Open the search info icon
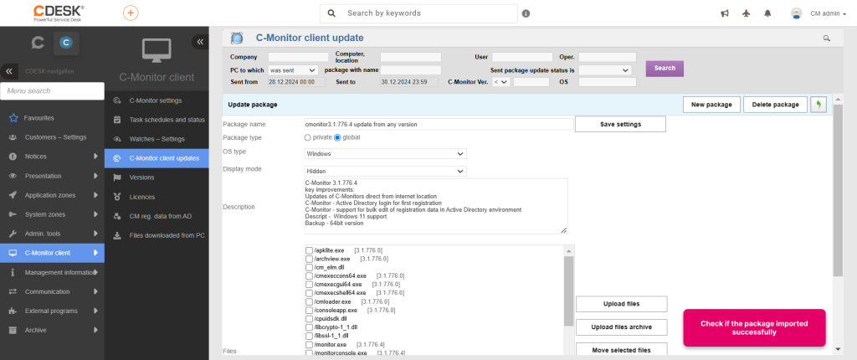The image size is (857, 360). point(526,13)
